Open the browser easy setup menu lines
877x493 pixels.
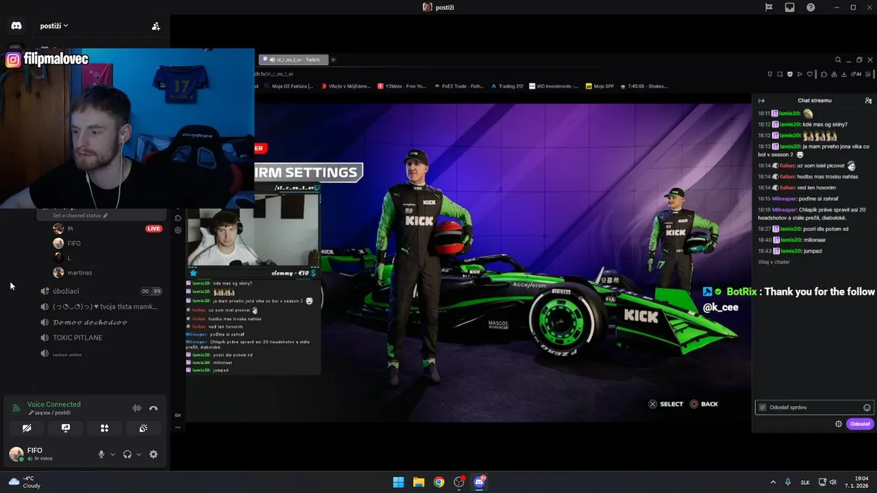(868, 74)
